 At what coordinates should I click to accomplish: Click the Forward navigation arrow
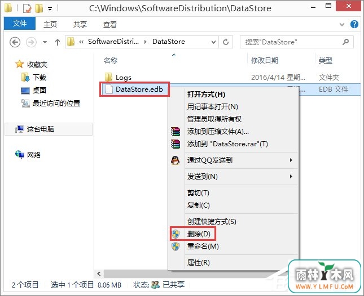[x=31, y=42]
